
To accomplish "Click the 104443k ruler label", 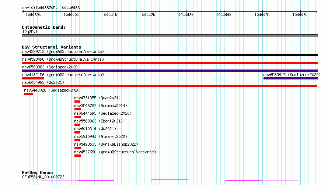I will coord(186,15).
